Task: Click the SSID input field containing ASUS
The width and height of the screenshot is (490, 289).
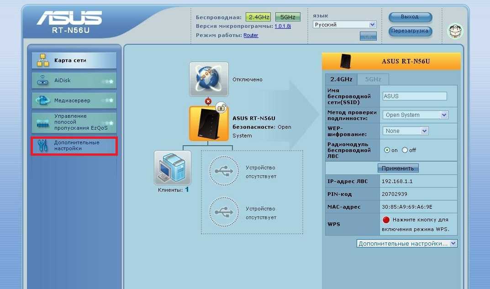Action: [x=414, y=96]
